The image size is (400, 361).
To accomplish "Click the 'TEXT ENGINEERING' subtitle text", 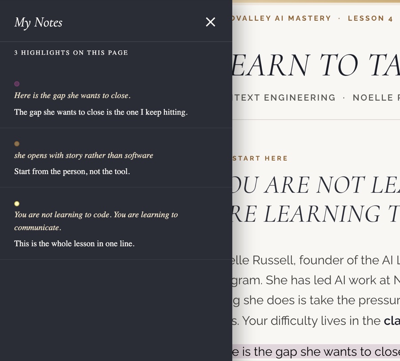I will [x=284, y=98].
